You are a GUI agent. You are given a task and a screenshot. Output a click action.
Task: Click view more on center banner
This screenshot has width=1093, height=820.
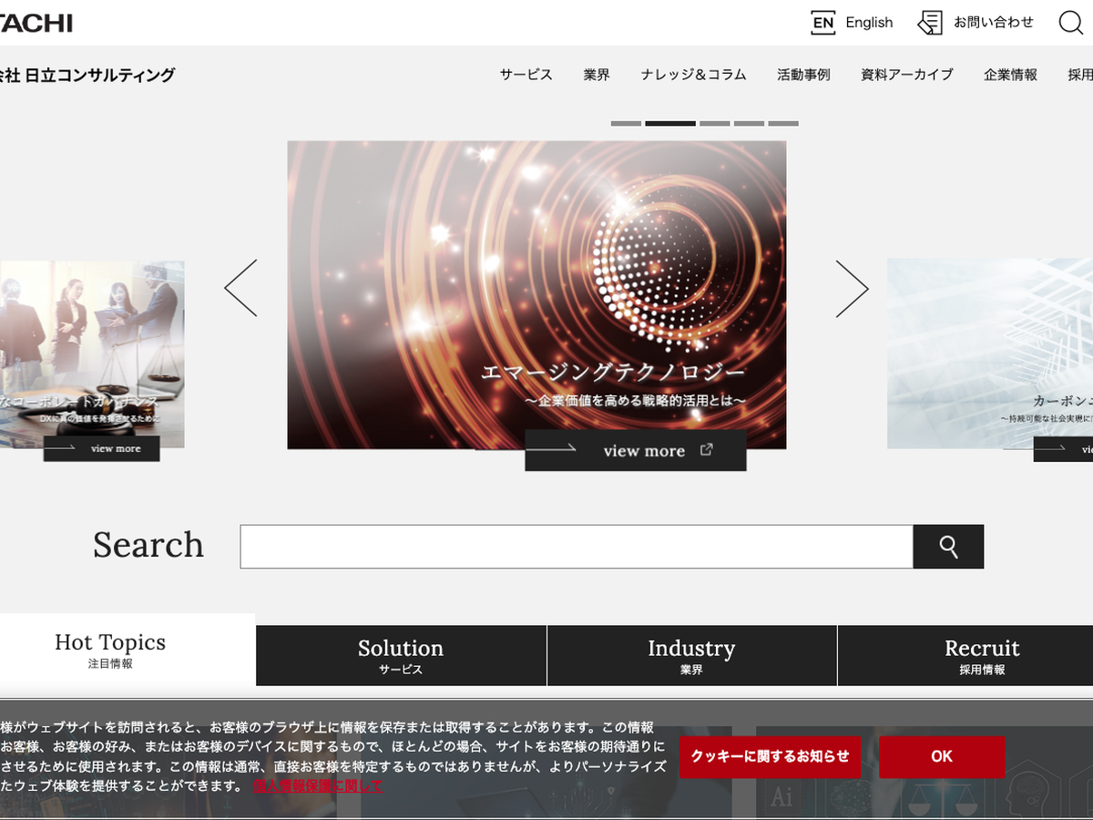pos(636,451)
